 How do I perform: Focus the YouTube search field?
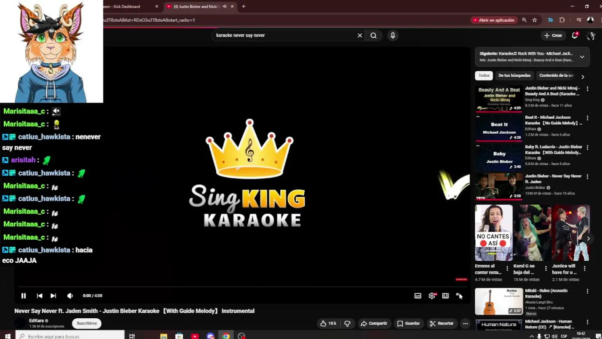tap(284, 35)
